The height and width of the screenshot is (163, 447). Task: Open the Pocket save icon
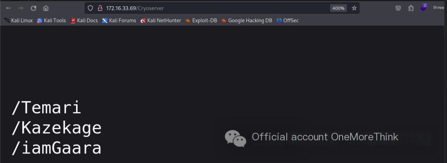click(x=398, y=8)
